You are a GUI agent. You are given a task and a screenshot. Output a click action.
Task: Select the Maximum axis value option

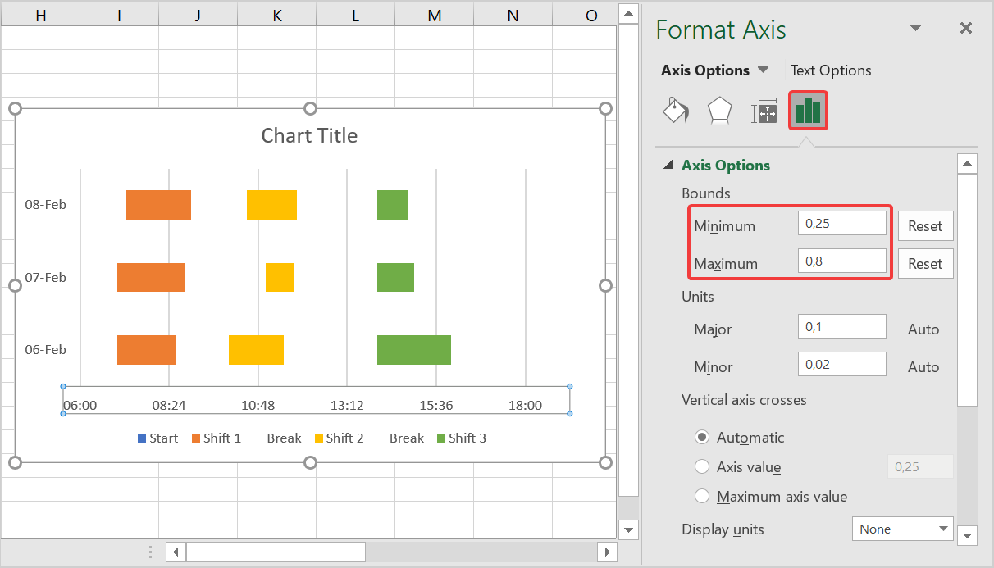click(702, 497)
